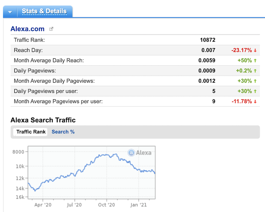Click the +50% change value
The width and height of the screenshot is (265, 212).
[x=245, y=60]
